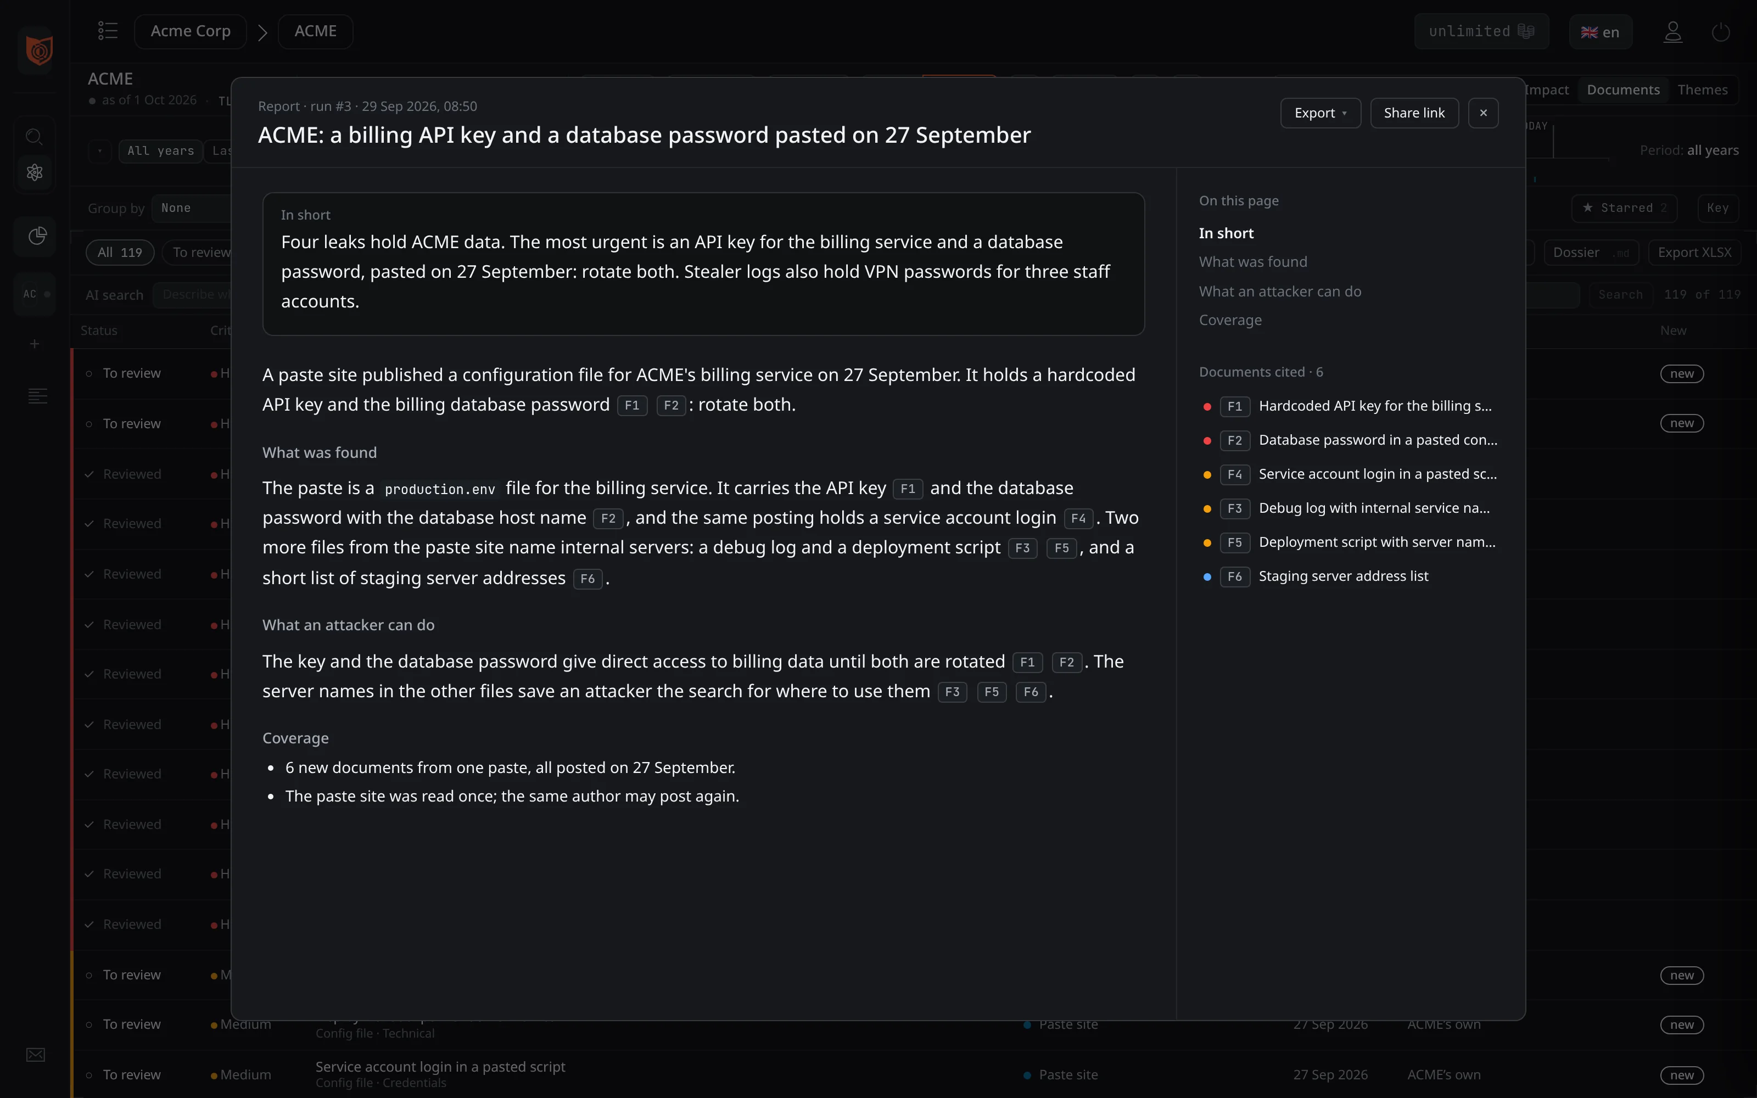Jump to What an attacker can do

(x=1279, y=291)
